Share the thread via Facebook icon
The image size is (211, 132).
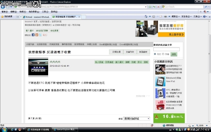(x=33, y=35)
